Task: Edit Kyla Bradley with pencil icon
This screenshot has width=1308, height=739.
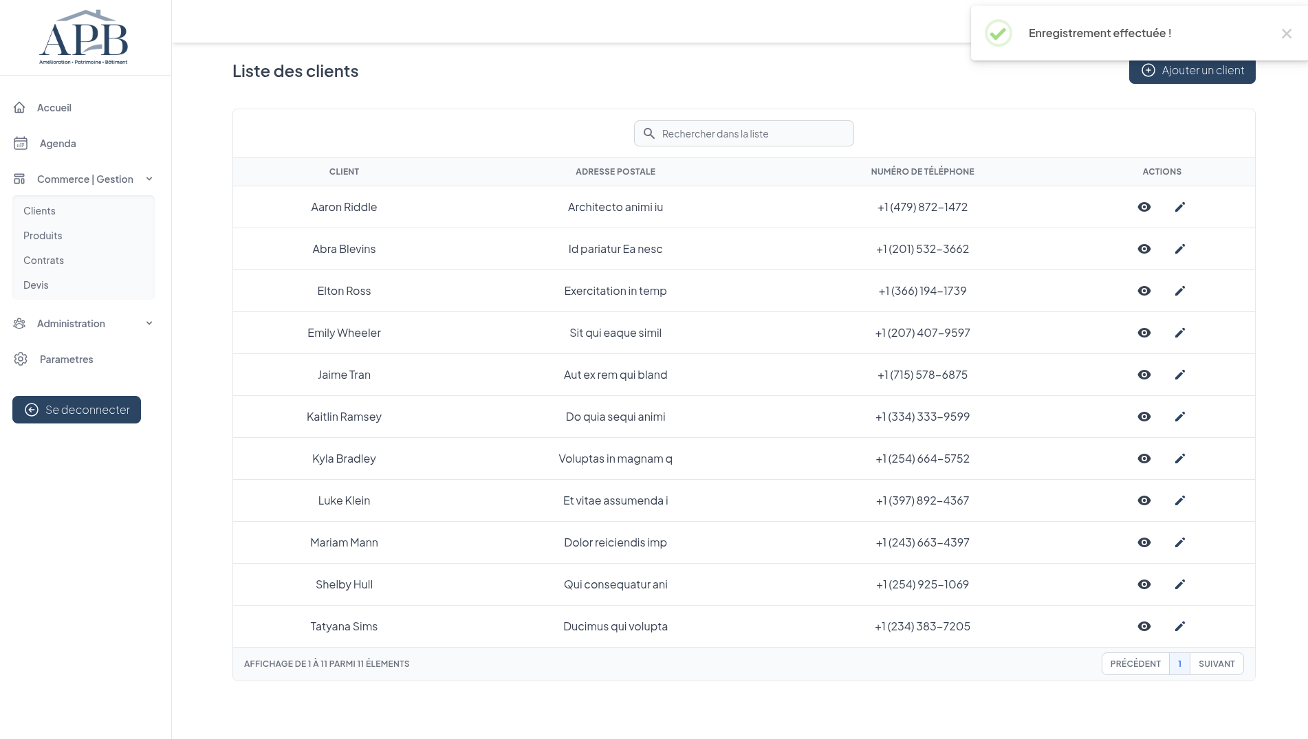Action: (x=1180, y=459)
